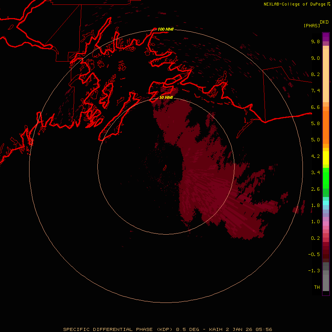
Task: Click the purple swatch atop the color bar
Action: pos(326,37)
